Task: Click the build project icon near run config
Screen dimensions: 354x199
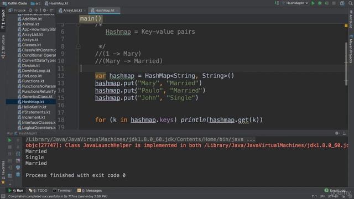Action: coord(277,3)
